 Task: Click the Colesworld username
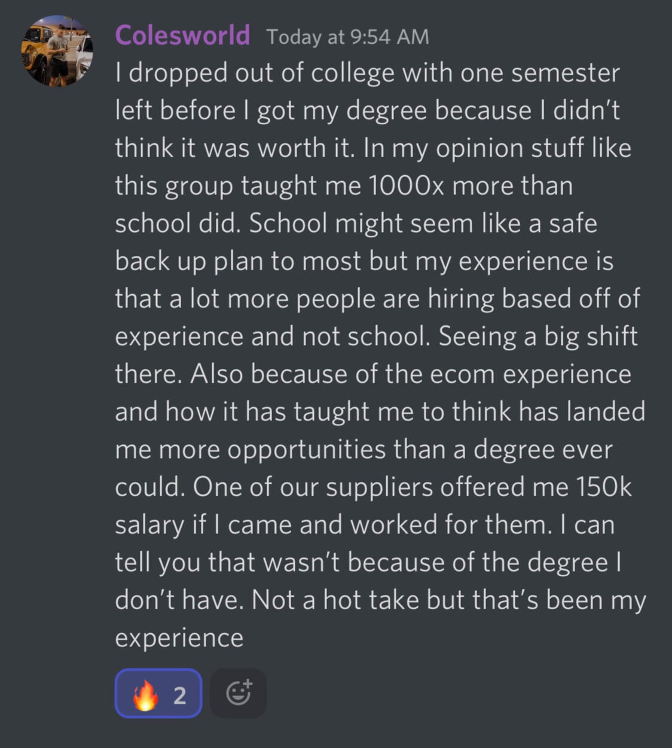coord(182,35)
